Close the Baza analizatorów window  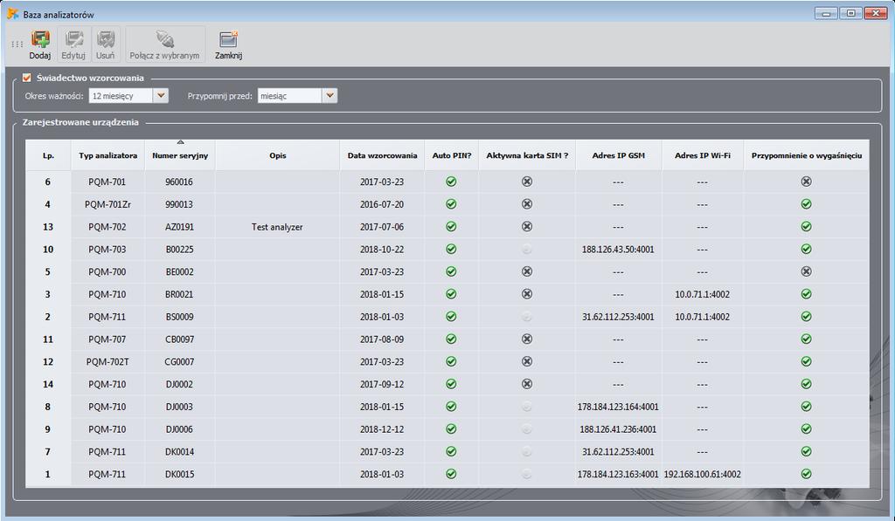pyautogui.click(x=875, y=13)
